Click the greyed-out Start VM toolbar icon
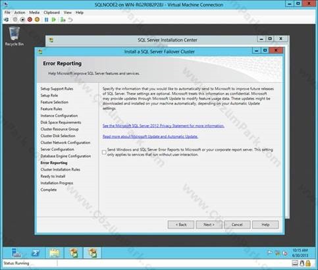 point(15,20)
